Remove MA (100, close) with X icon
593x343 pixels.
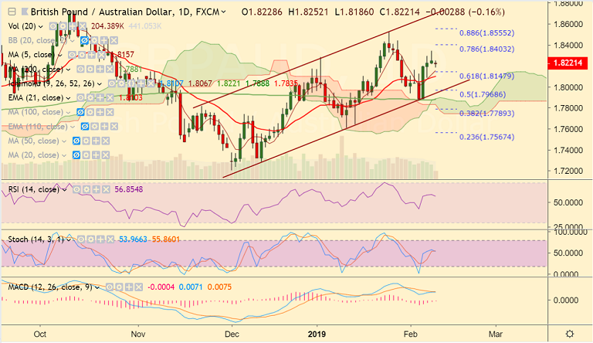pos(110,112)
